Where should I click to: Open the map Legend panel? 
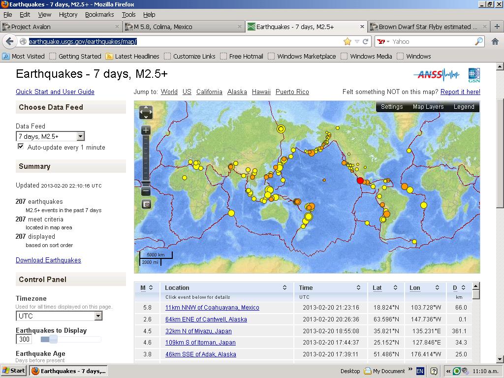(x=464, y=107)
